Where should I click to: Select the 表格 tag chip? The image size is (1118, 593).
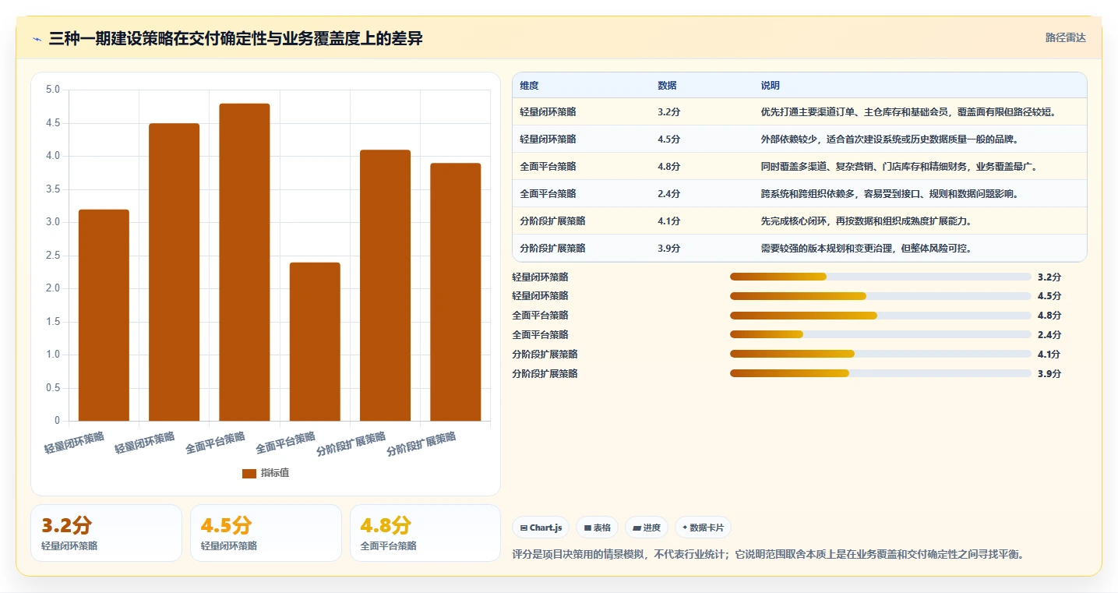597,528
